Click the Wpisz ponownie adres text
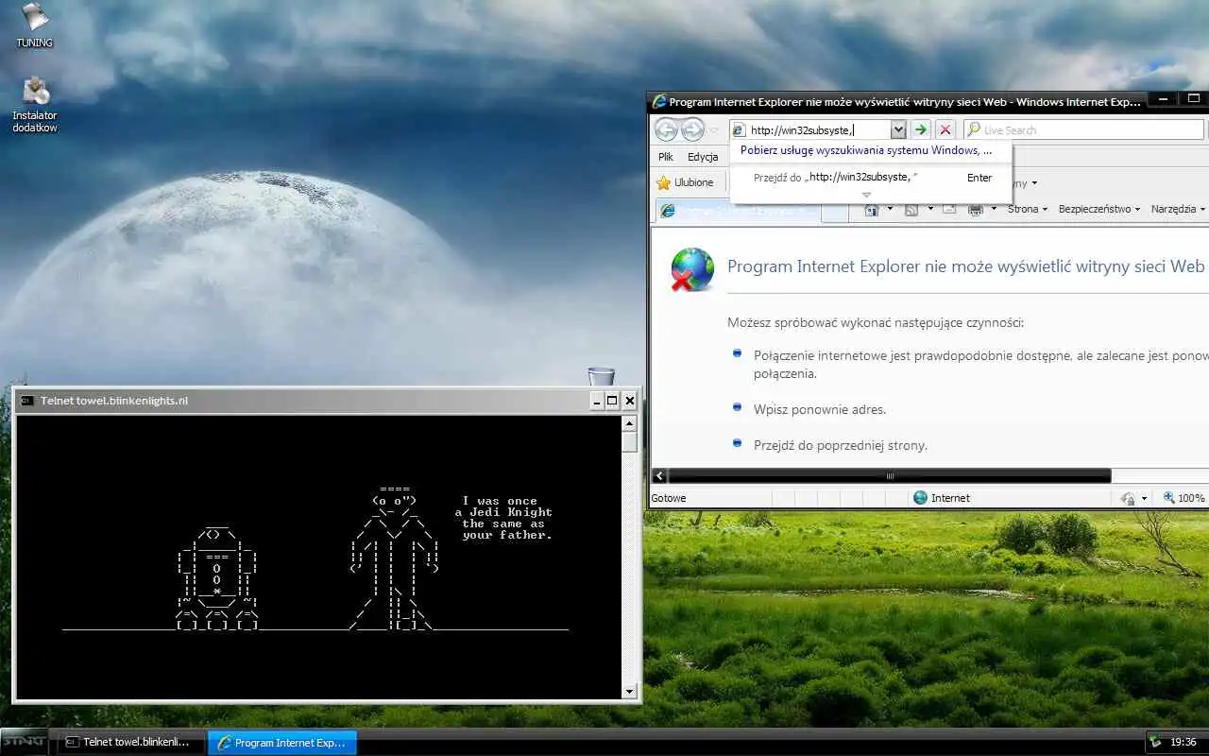The height and width of the screenshot is (756, 1209). coord(820,409)
